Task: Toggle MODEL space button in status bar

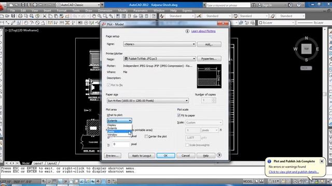Action: click(248, 181)
